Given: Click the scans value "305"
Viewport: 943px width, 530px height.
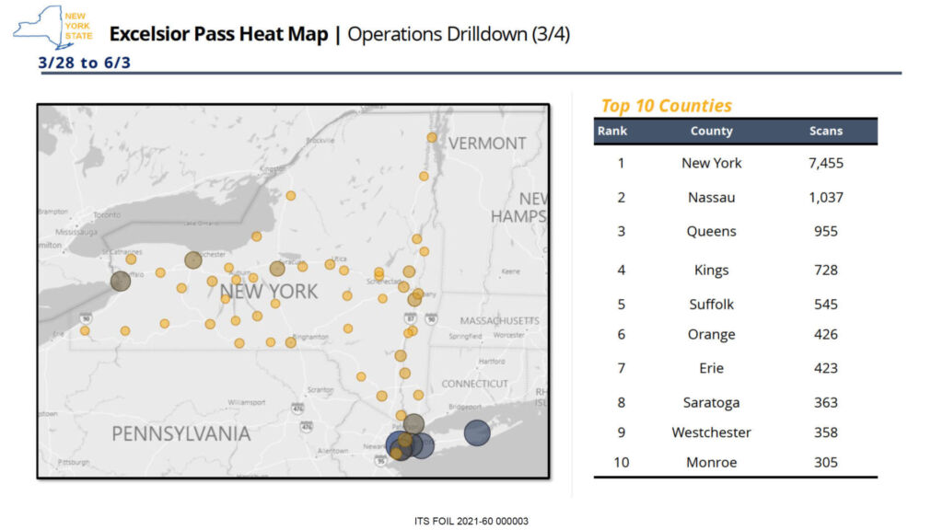Looking at the screenshot, I should 826,462.
